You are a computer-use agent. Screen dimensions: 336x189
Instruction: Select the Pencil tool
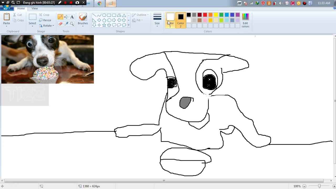click(60, 17)
